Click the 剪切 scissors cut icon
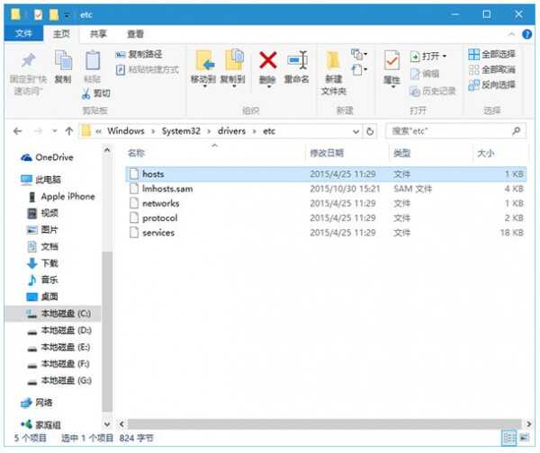 [85, 93]
